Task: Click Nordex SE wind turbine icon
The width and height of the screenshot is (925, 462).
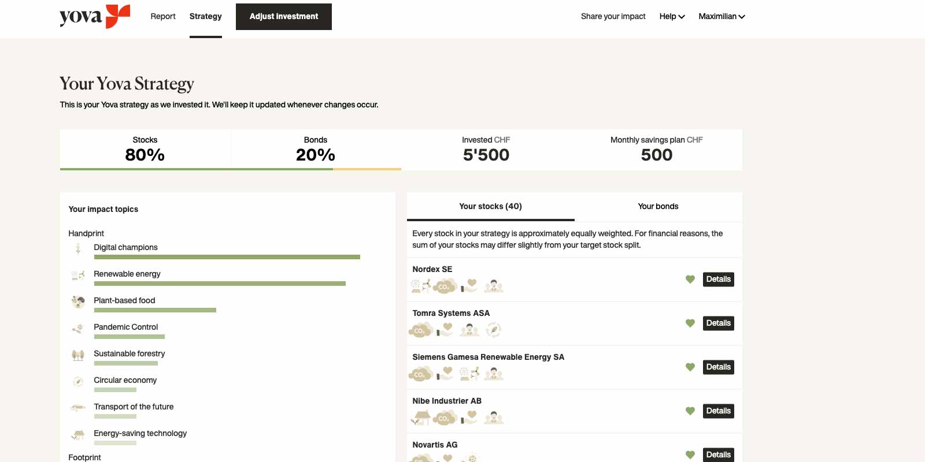Action: coord(421,285)
